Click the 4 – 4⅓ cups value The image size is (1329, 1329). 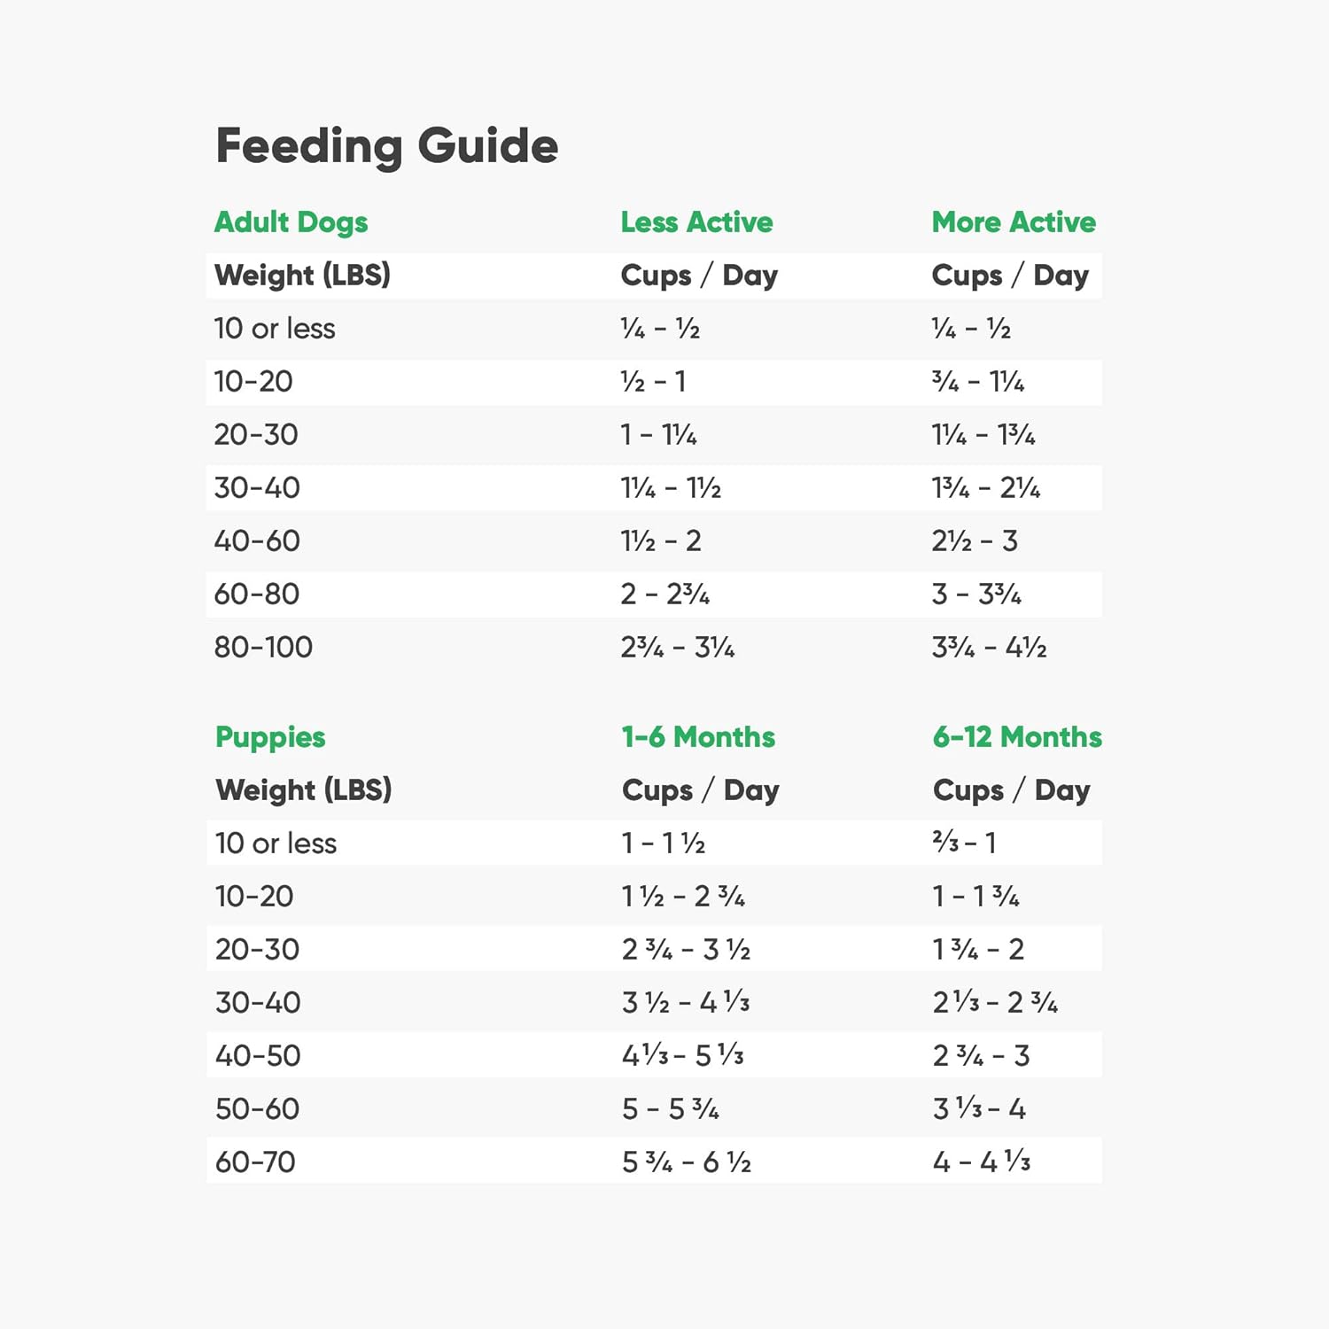pos(982,1162)
